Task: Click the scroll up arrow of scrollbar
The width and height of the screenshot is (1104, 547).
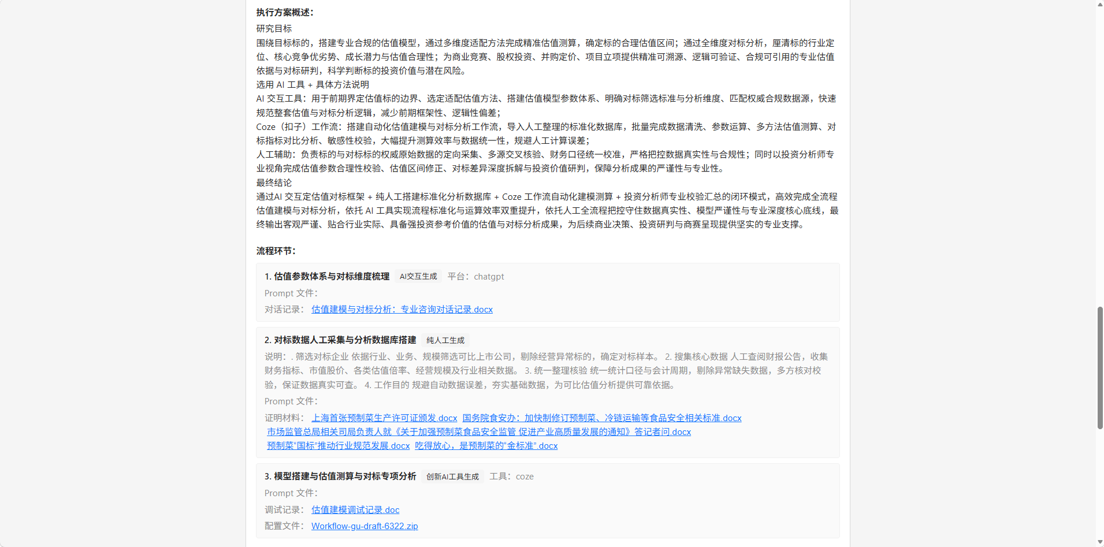Action: tap(1100, 4)
